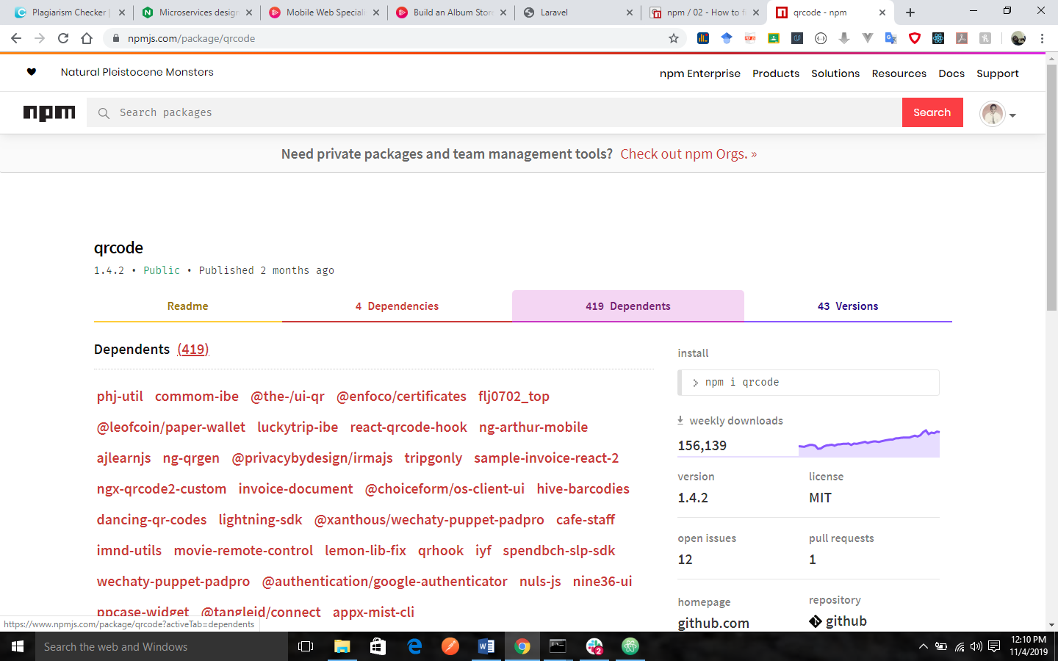
Task: Open the taskbar volume control
Action: (976, 647)
